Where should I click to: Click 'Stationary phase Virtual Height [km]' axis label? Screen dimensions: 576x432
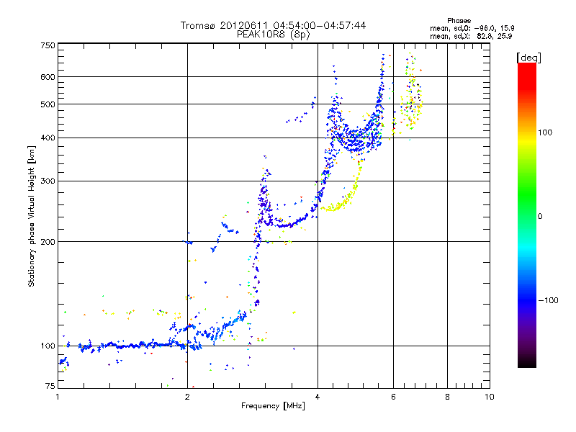click(32, 217)
